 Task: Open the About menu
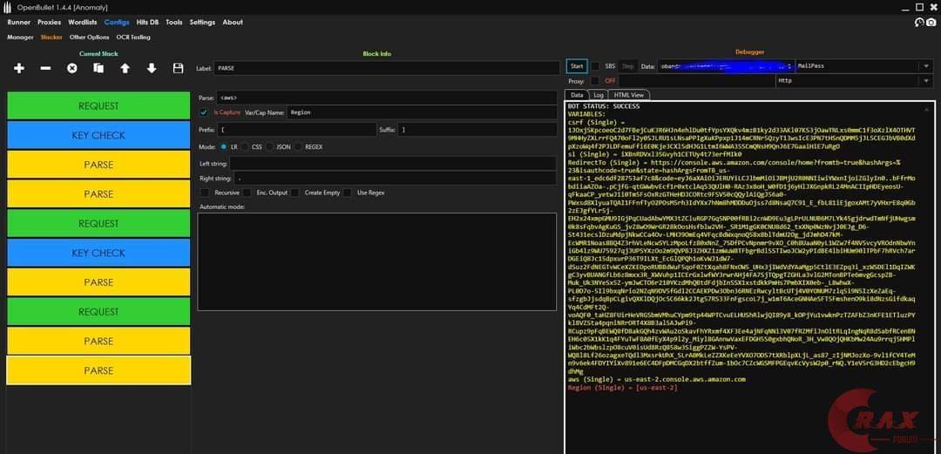(x=233, y=22)
